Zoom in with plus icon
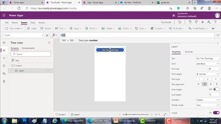Screen dimensions: 221x124 click(x=152, y=115)
